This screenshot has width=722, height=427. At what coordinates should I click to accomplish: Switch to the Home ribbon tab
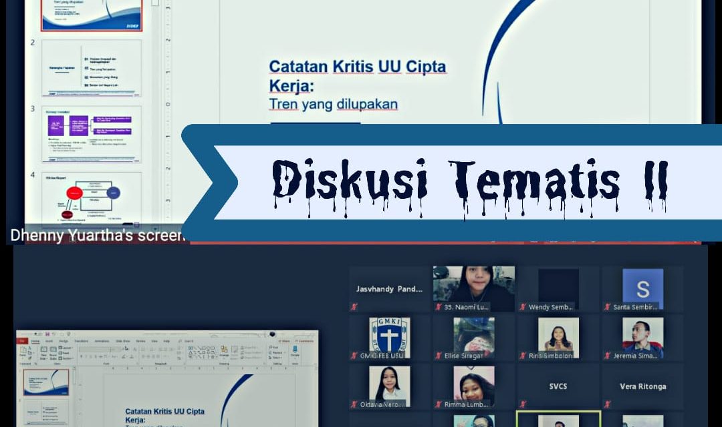coord(35,341)
